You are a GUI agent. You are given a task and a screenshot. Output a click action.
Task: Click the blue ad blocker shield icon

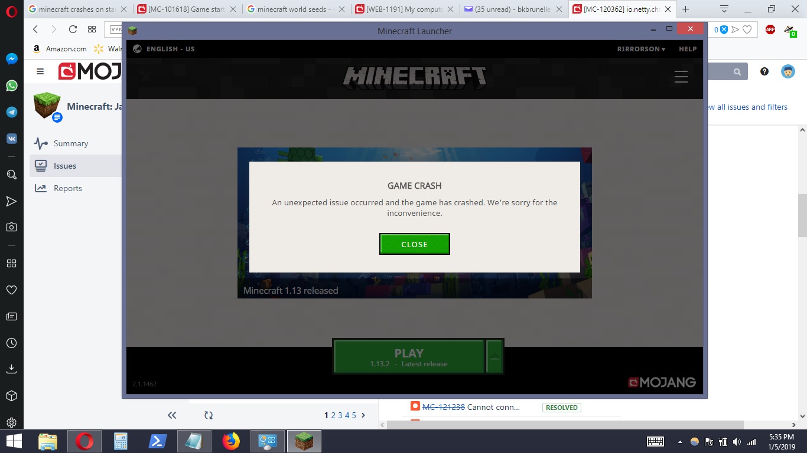[724, 29]
